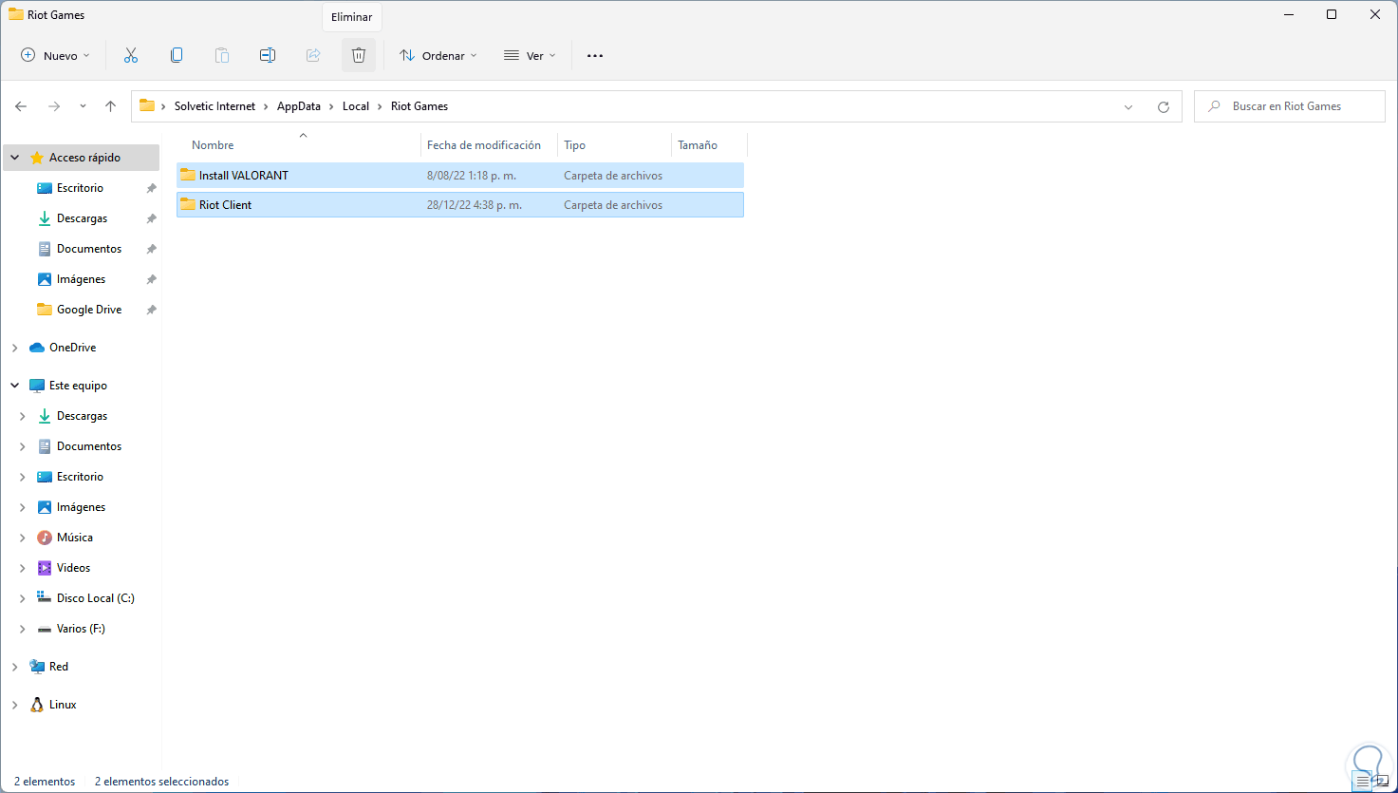The image size is (1398, 793).
Task: Open recent locations dropdown arrow
Action: click(x=83, y=106)
